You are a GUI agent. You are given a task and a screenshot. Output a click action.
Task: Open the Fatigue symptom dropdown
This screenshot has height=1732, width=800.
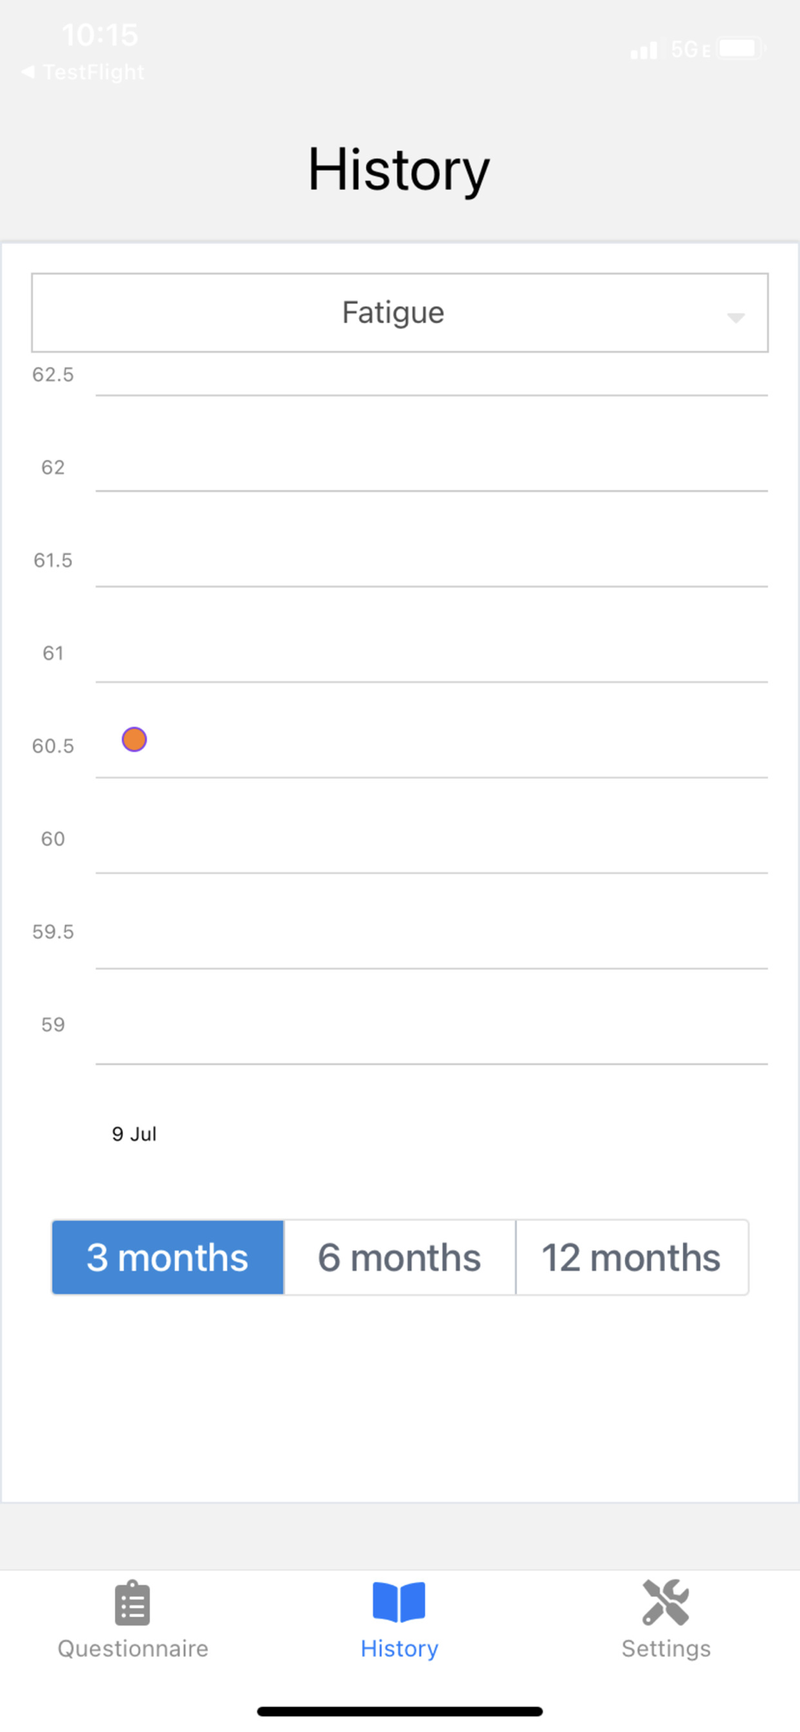pos(393,313)
